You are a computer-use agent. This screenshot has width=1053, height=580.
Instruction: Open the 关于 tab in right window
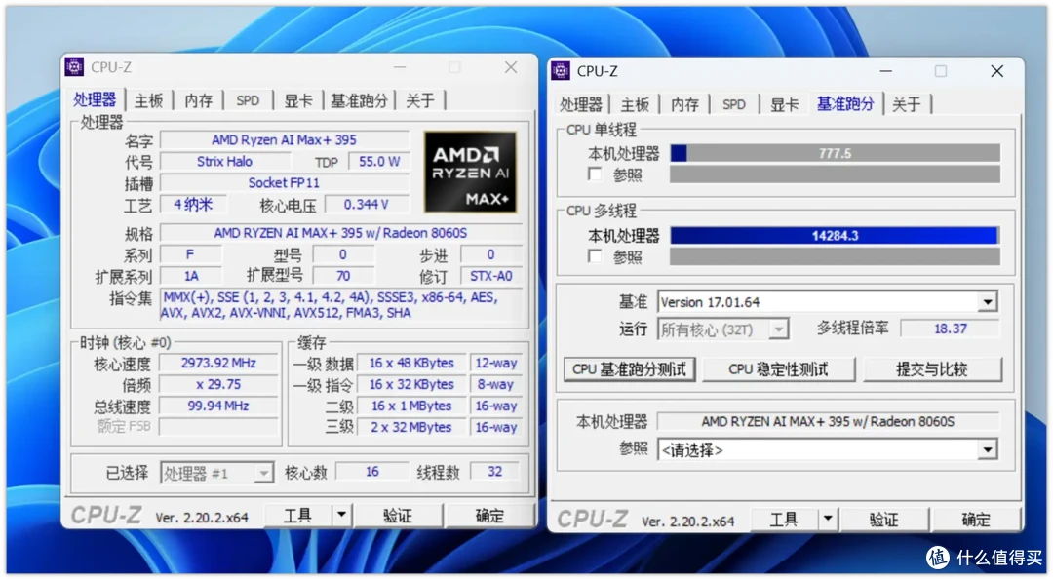click(907, 104)
